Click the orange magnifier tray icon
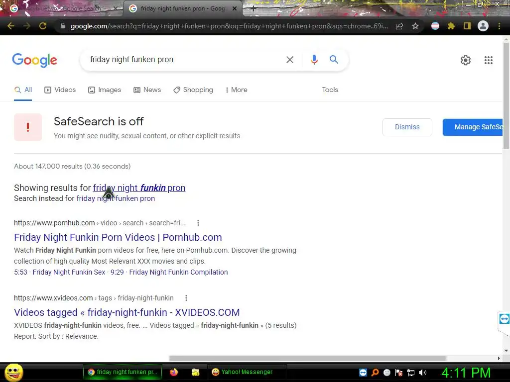This screenshot has height=382, width=510. pos(375,373)
